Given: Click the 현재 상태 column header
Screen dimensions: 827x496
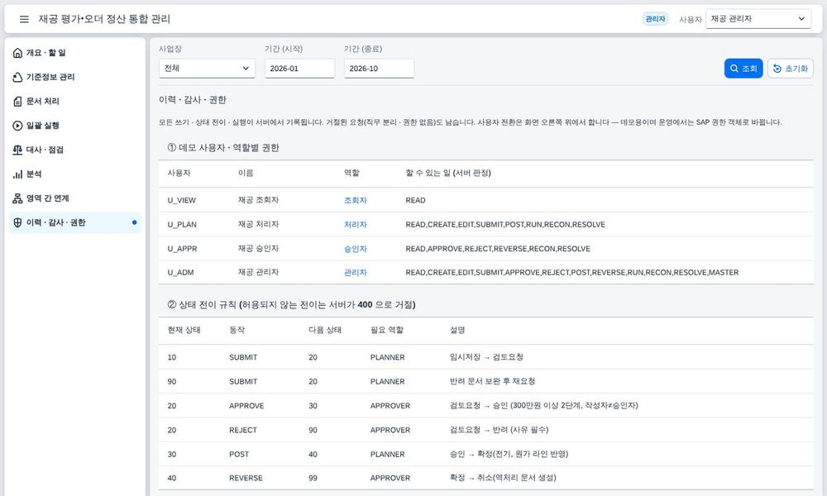Looking at the screenshot, I should coord(184,330).
